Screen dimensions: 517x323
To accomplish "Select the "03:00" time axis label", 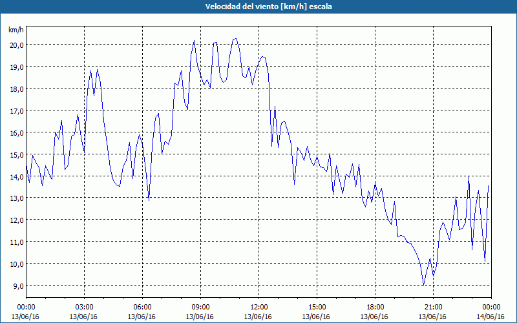I will point(84,307).
